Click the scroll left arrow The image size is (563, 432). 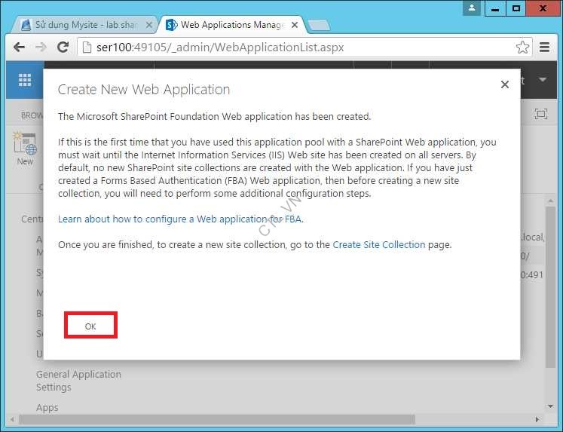[x=12, y=419]
